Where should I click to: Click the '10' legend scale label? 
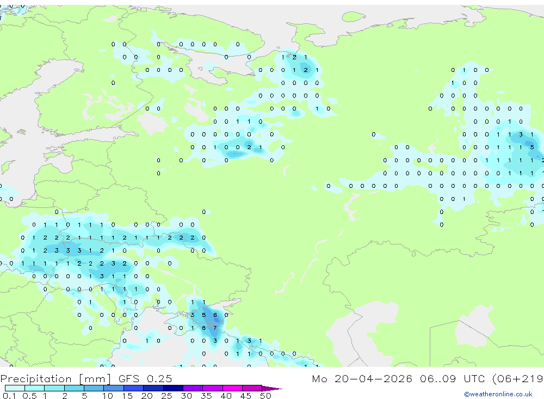[108, 396]
